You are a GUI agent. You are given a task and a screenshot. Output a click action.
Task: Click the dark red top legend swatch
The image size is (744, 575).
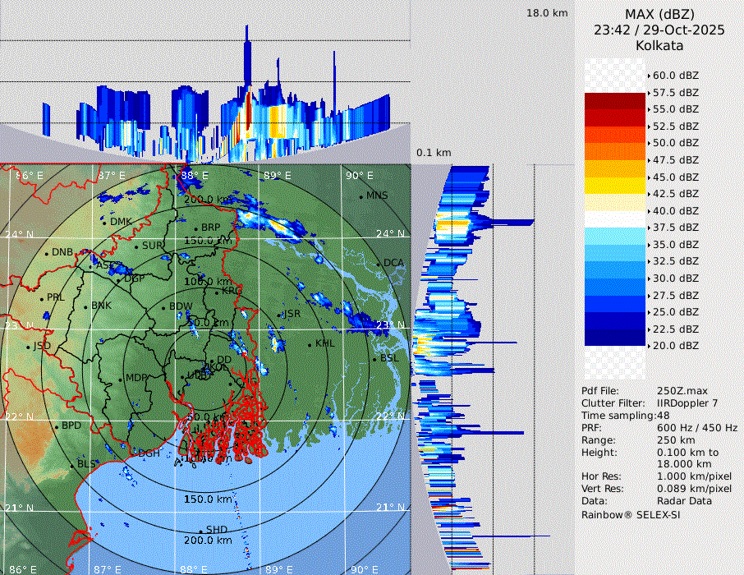(615, 101)
